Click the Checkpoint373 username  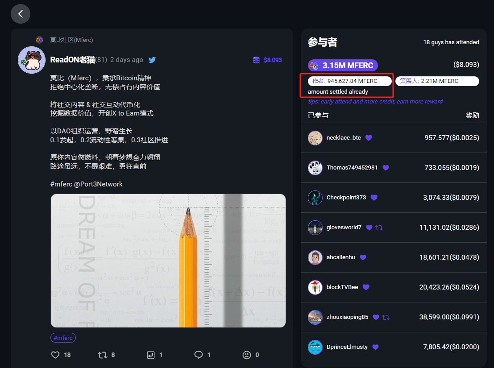point(346,197)
